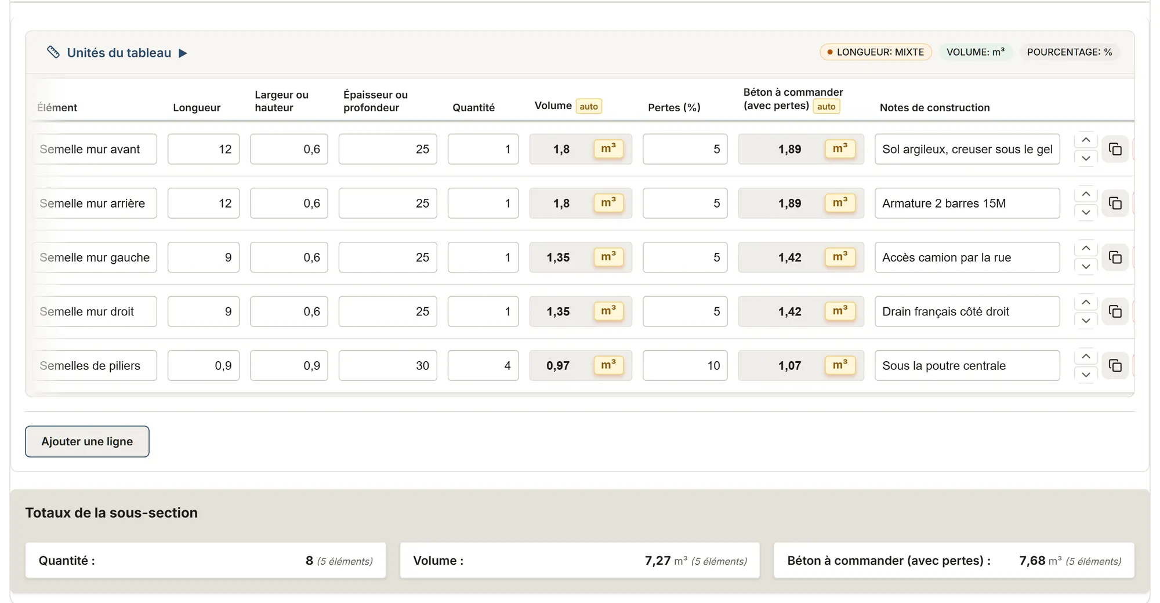Open volume unit m³ for Semelle mur gauche
1160x603 pixels.
[608, 257]
